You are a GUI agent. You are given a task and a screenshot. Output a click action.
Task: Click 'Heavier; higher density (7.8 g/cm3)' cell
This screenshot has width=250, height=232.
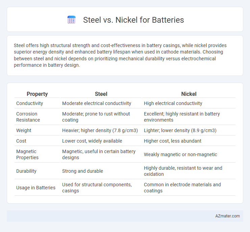tap(100, 130)
